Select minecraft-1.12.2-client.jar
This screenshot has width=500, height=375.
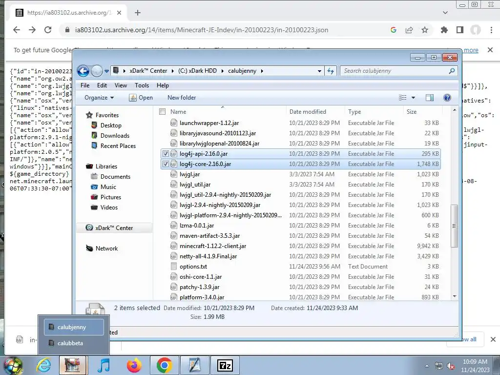coord(213,246)
